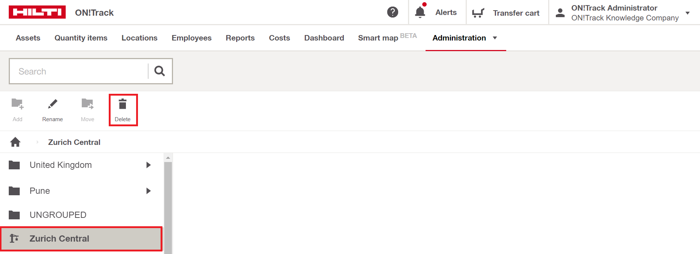Select the Zurich Central location row

[x=81, y=239]
